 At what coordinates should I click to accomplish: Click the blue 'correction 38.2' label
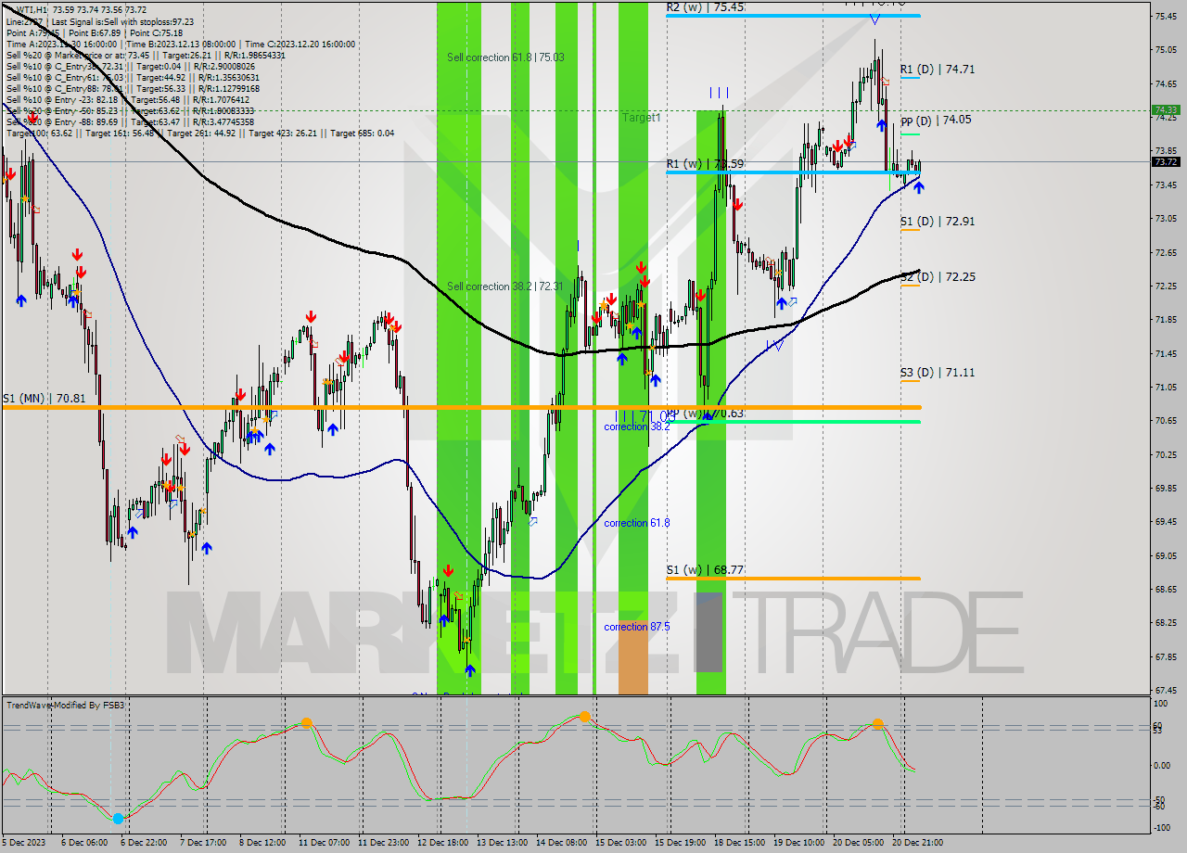637,426
